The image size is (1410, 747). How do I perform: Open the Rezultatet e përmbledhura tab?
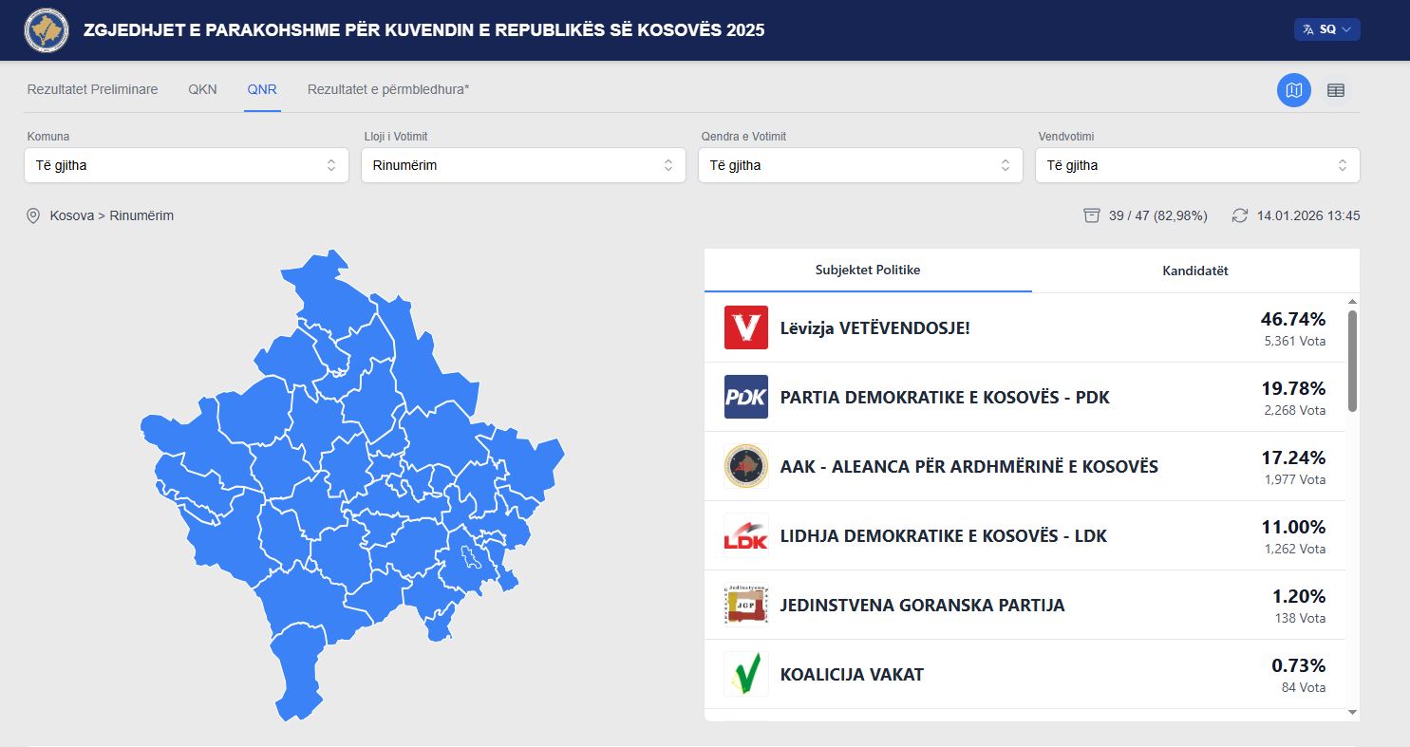tap(388, 89)
